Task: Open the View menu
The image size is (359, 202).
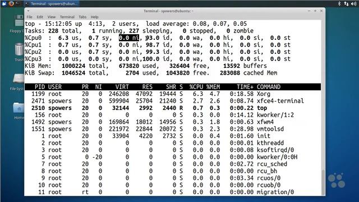Action: click(52, 17)
